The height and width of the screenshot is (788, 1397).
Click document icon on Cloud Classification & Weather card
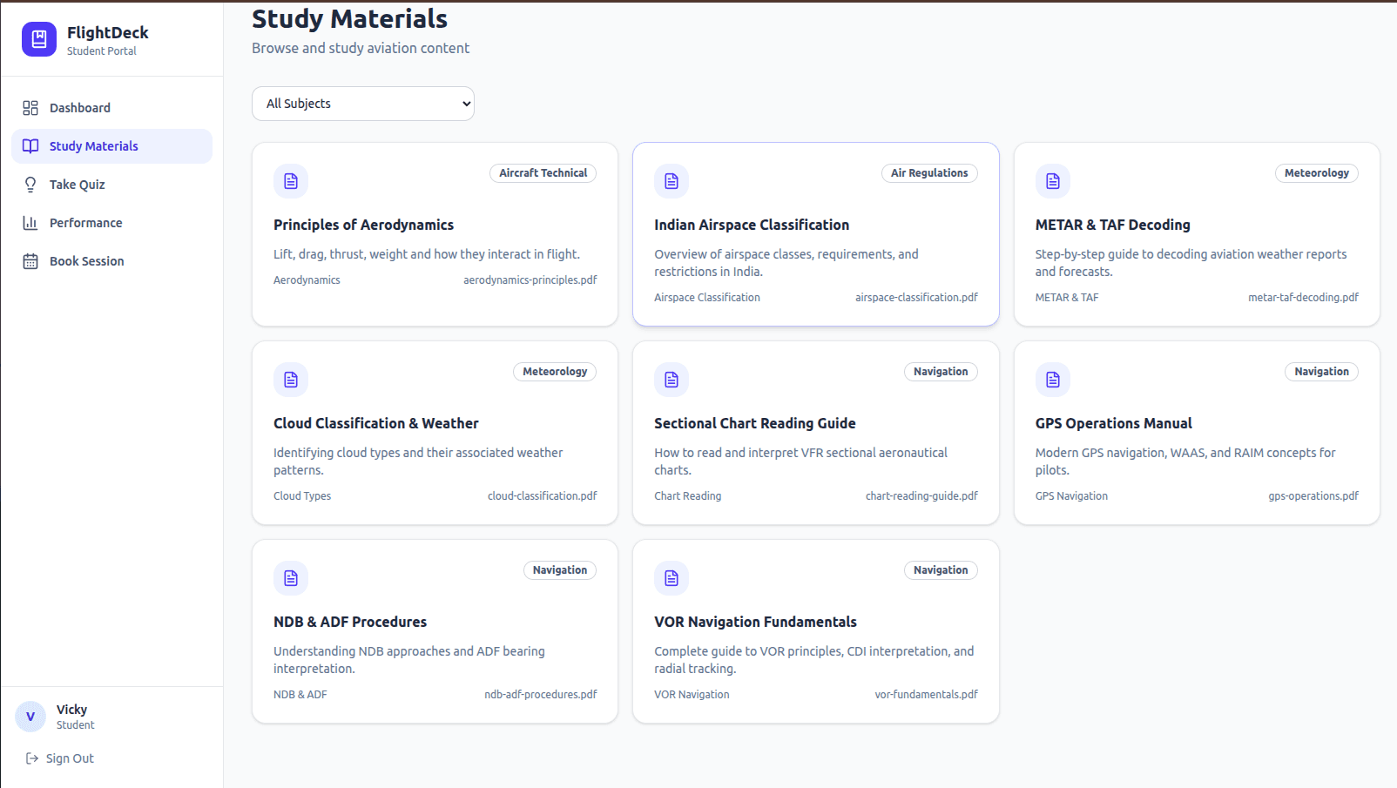(291, 380)
